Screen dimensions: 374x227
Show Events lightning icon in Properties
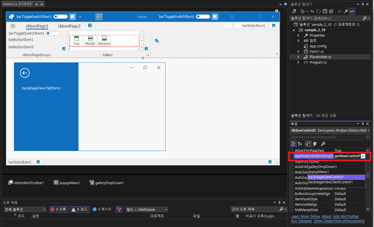[315, 144]
